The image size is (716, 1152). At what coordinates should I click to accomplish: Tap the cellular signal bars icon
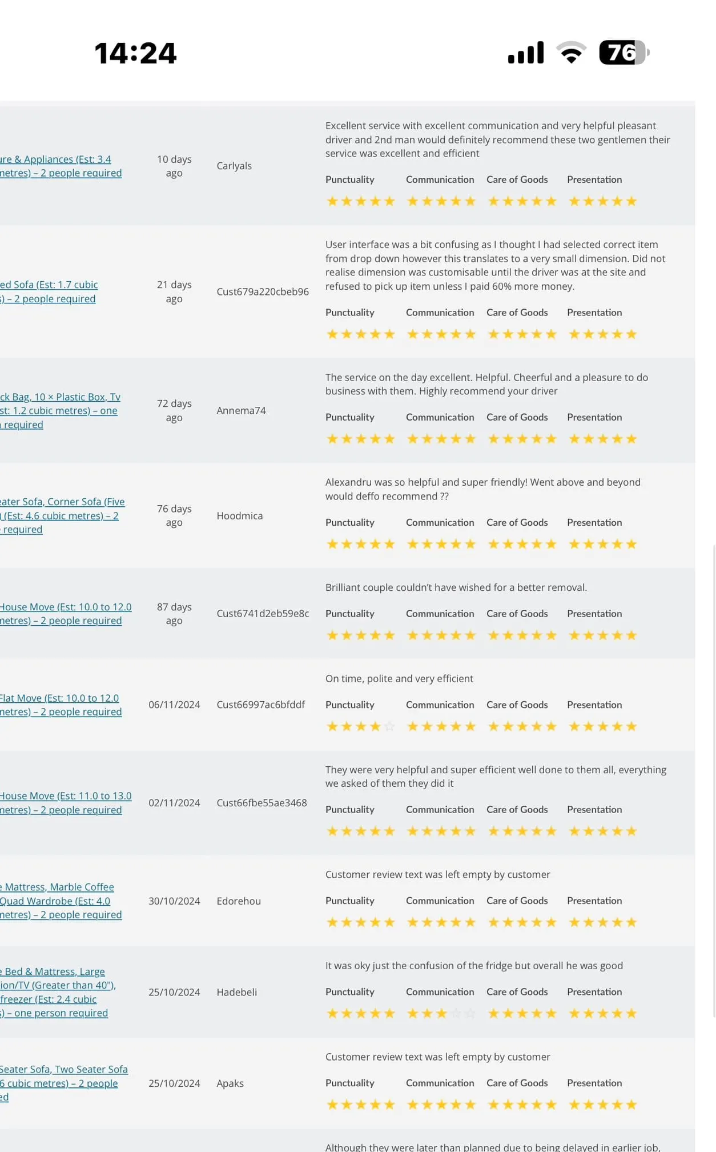[526, 53]
